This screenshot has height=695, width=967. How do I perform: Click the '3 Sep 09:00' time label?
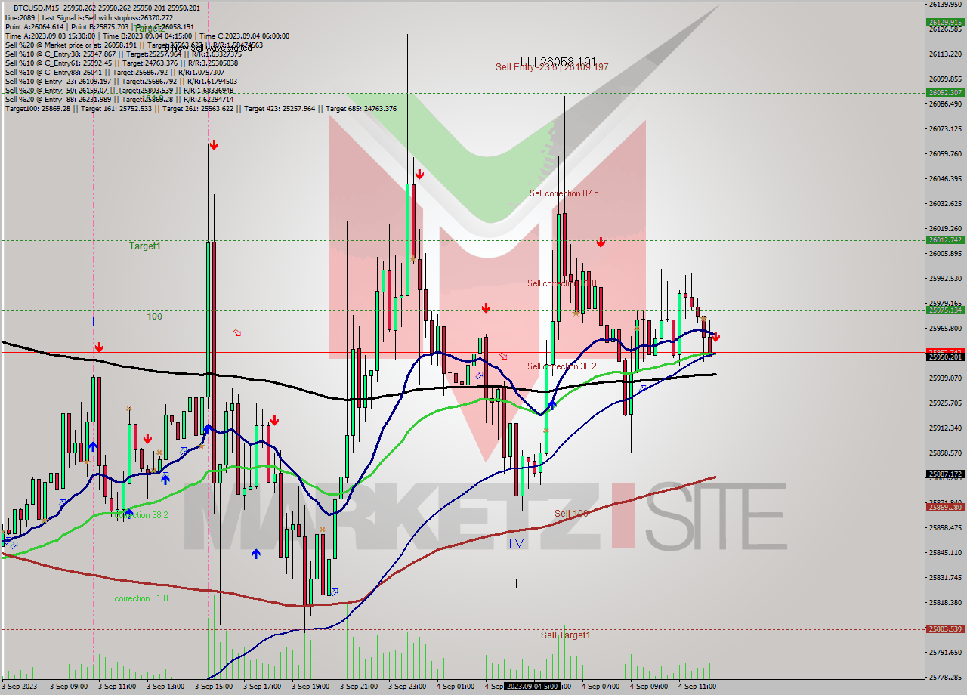tap(69, 686)
